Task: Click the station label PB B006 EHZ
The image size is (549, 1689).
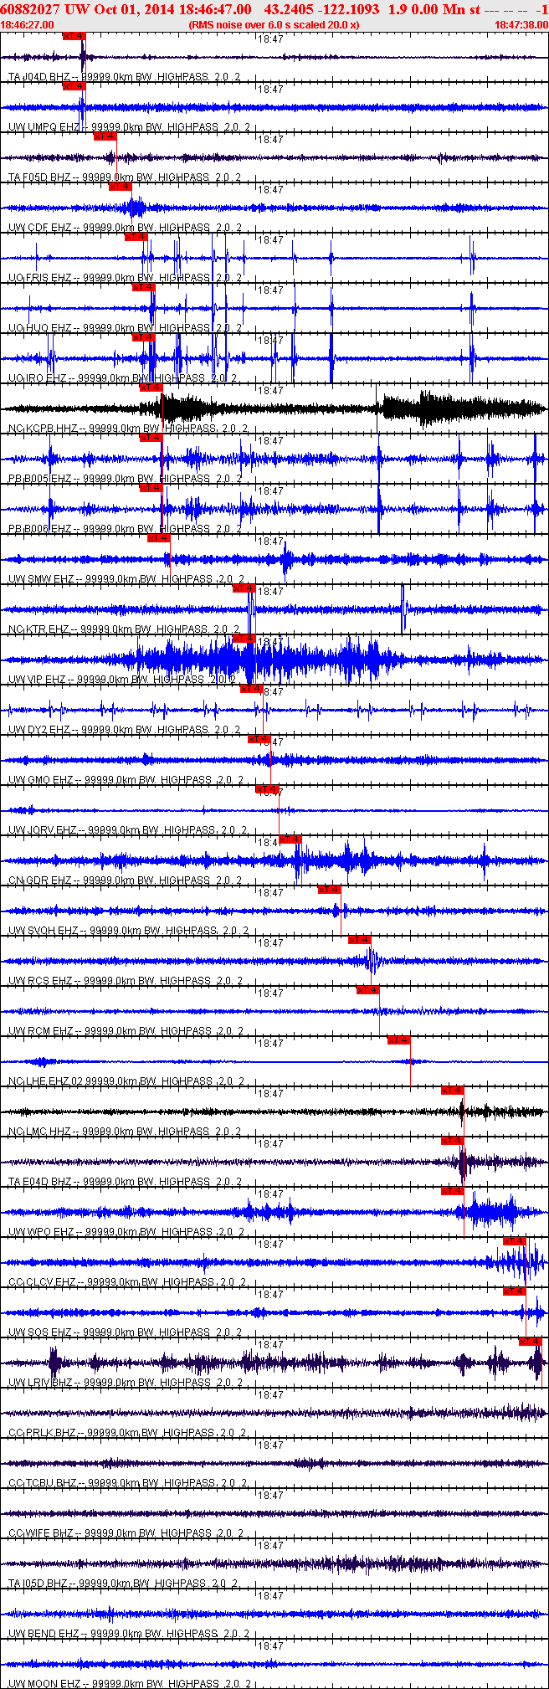Action: pos(40,529)
